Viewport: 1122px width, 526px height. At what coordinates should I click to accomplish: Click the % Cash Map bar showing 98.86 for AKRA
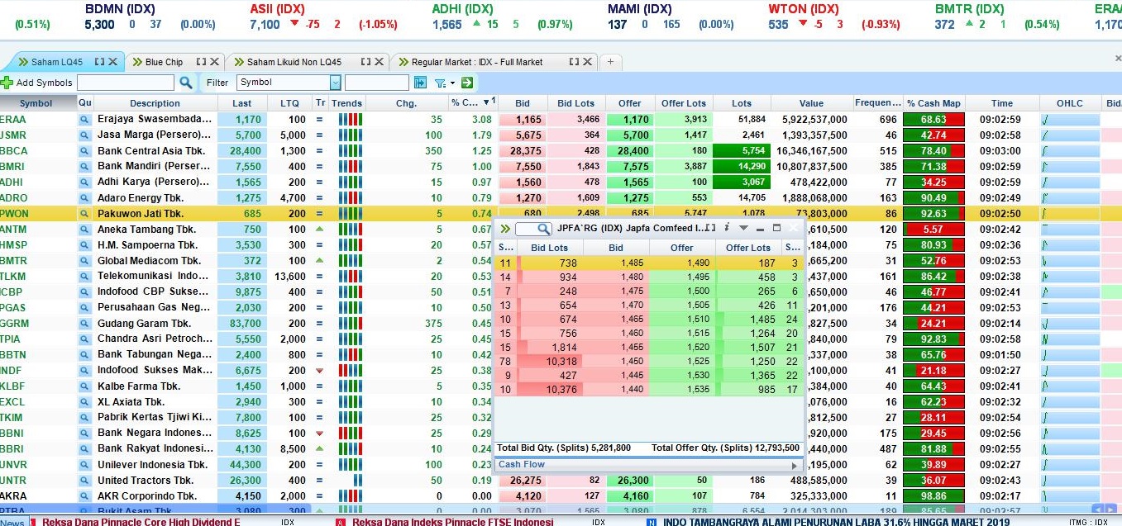click(x=933, y=496)
